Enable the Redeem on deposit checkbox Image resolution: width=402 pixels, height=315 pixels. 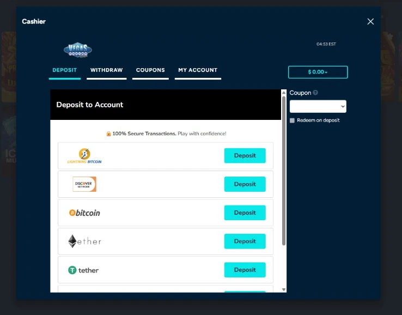(x=292, y=120)
